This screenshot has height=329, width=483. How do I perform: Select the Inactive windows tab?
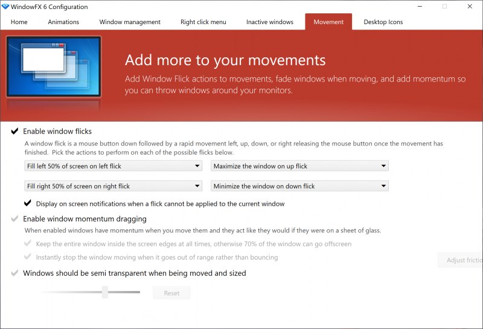(270, 22)
